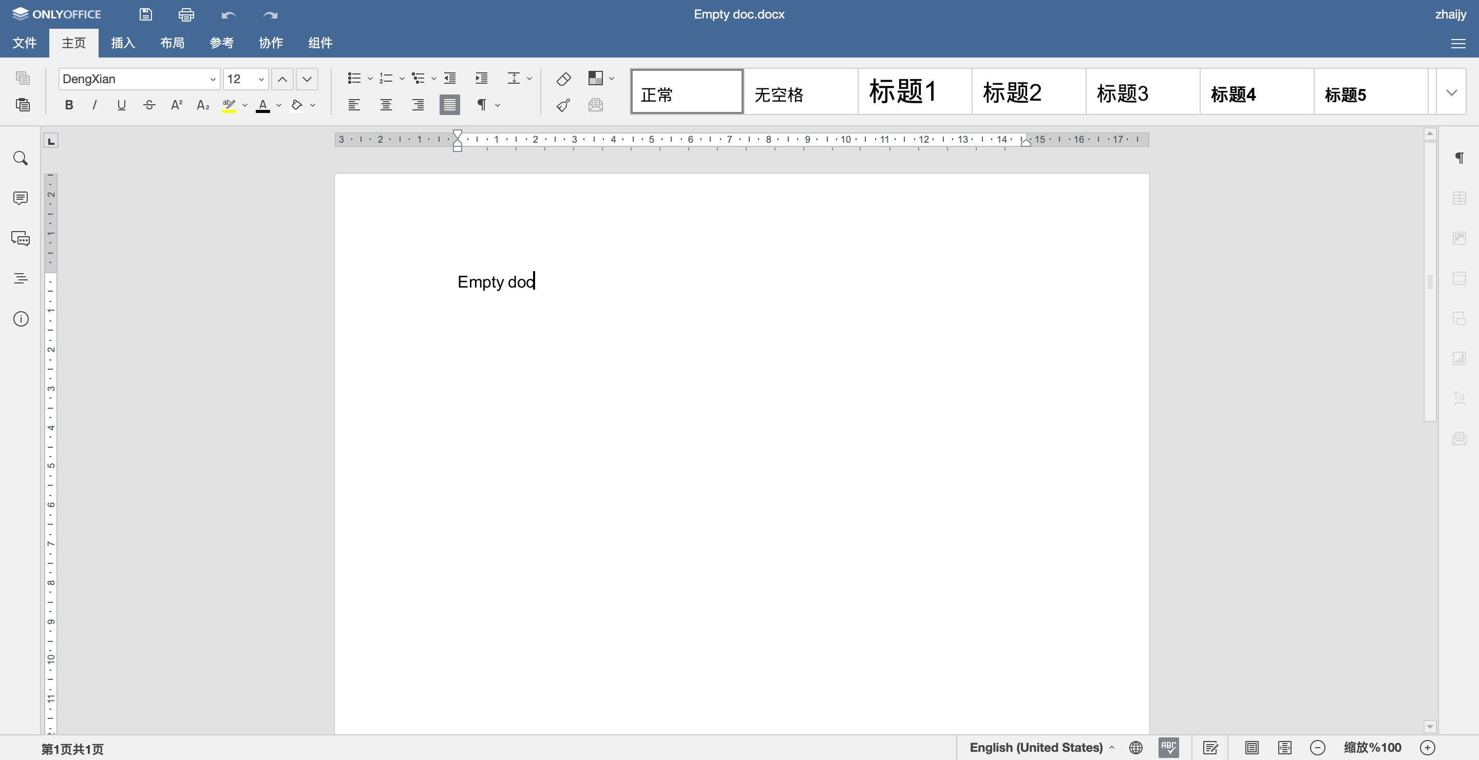
Task: Open chart settings in right sidebar
Action: (1460, 358)
